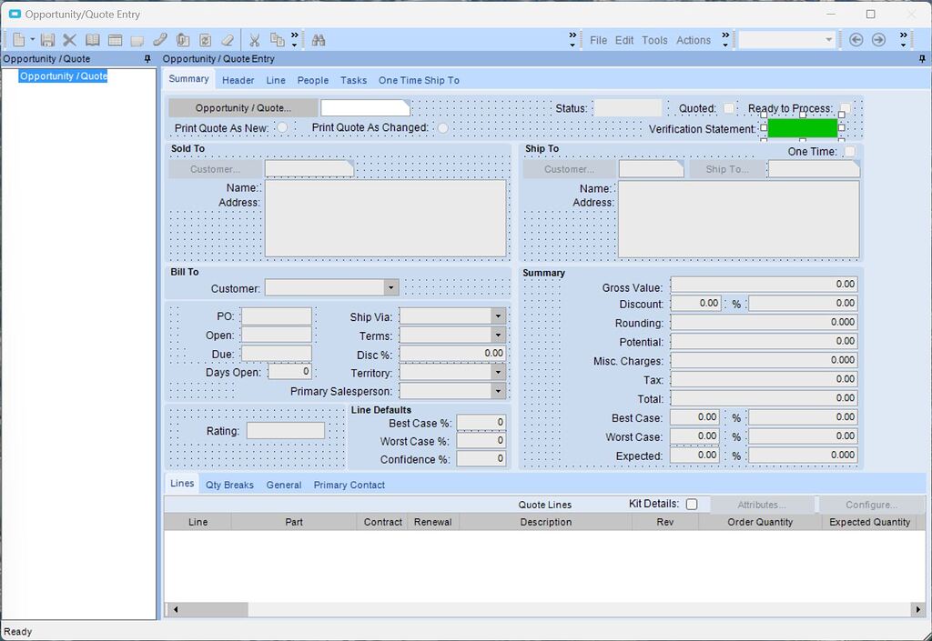Click the back arrow navigation icon
The height and width of the screenshot is (641, 932).
pyautogui.click(x=856, y=40)
